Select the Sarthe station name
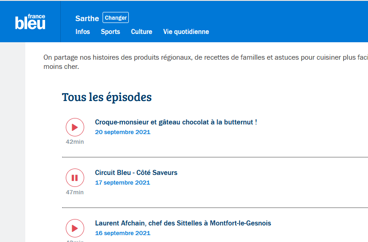The width and height of the screenshot is (368, 242). click(87, 18)
